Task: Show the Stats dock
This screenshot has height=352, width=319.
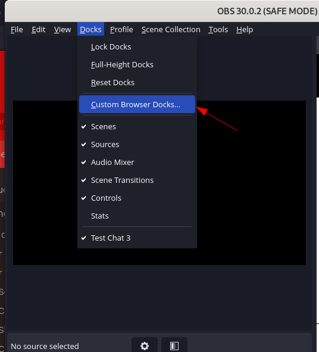Action: pyautogui.click(x=137, y=216)
